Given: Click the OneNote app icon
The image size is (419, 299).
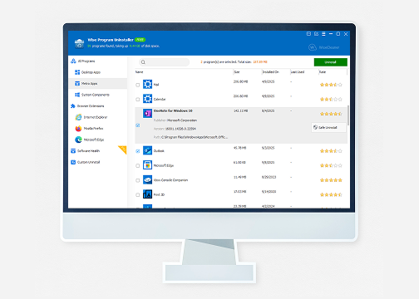Looking at the screenshot, I should click(147, 113).
